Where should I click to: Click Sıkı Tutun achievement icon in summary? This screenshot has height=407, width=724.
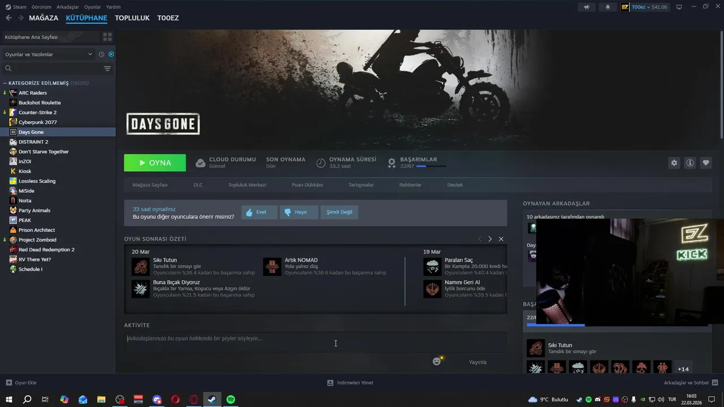tap(140, 267)
